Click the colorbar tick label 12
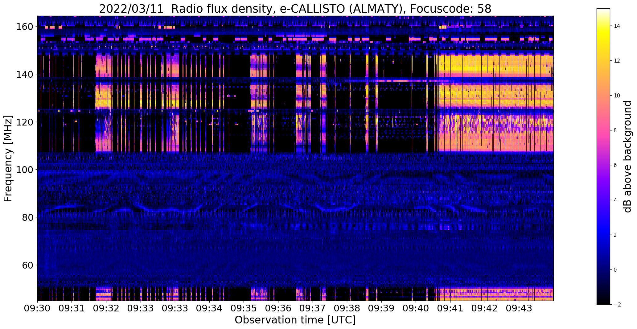 point(617,61)
